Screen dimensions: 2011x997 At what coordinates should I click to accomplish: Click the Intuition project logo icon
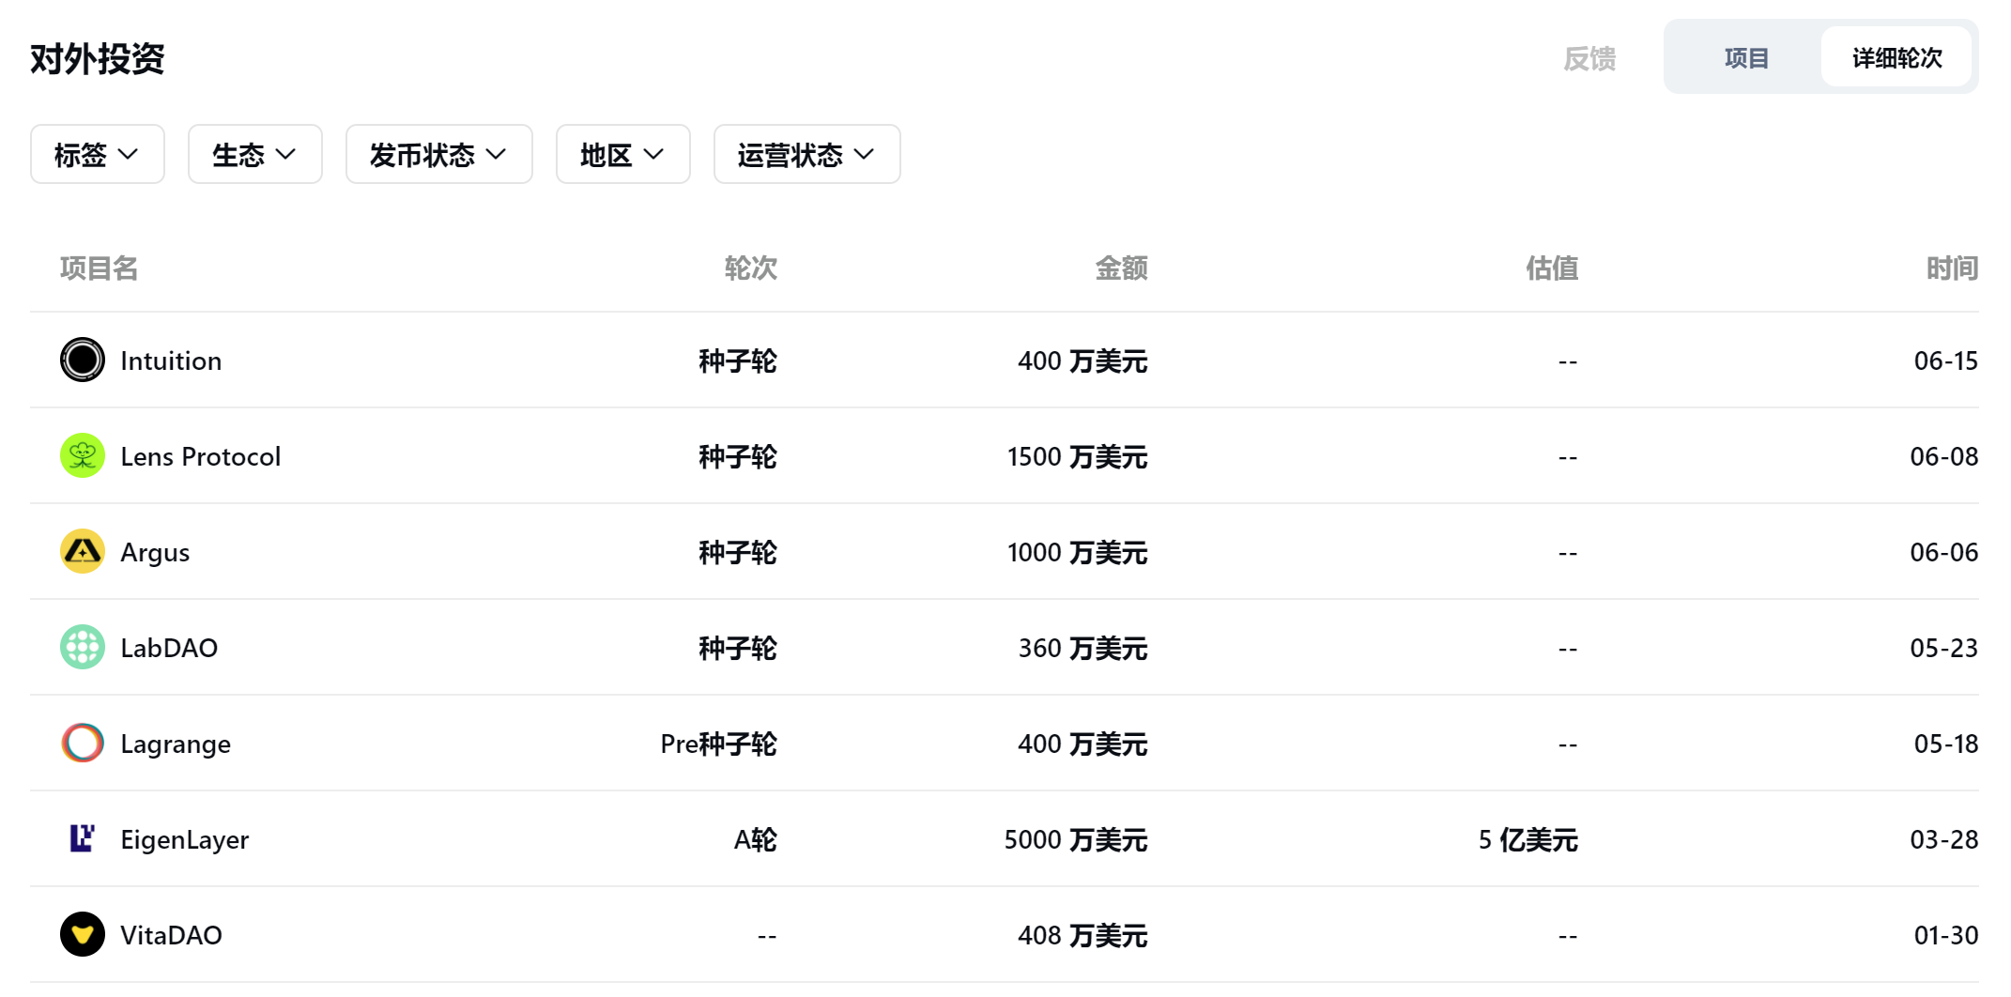tap(83, 360)
